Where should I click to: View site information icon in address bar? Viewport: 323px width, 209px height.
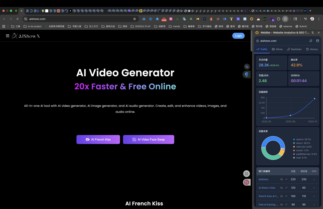pyautogui.click(x=25, y=19)
